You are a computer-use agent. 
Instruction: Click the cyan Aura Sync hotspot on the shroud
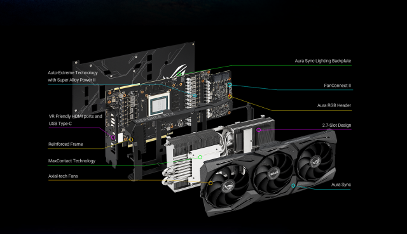[x=293, y=186]
